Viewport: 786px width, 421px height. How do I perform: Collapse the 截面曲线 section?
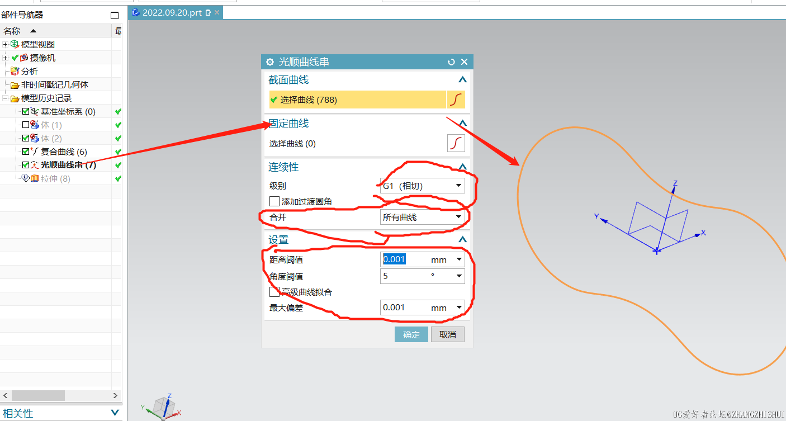point(462,80)
